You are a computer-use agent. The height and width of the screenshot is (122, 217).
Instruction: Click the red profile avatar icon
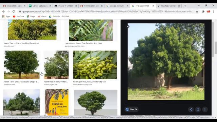209,12
